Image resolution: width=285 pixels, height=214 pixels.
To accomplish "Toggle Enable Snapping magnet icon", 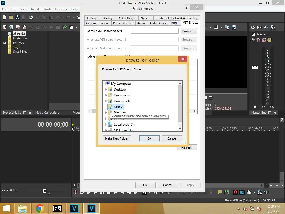I will pyautogui.click(x=235, y=192).
